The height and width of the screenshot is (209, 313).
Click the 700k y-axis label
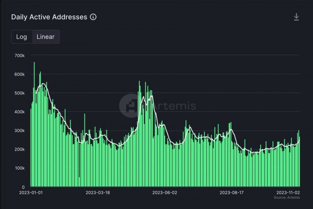click(20, 56)
